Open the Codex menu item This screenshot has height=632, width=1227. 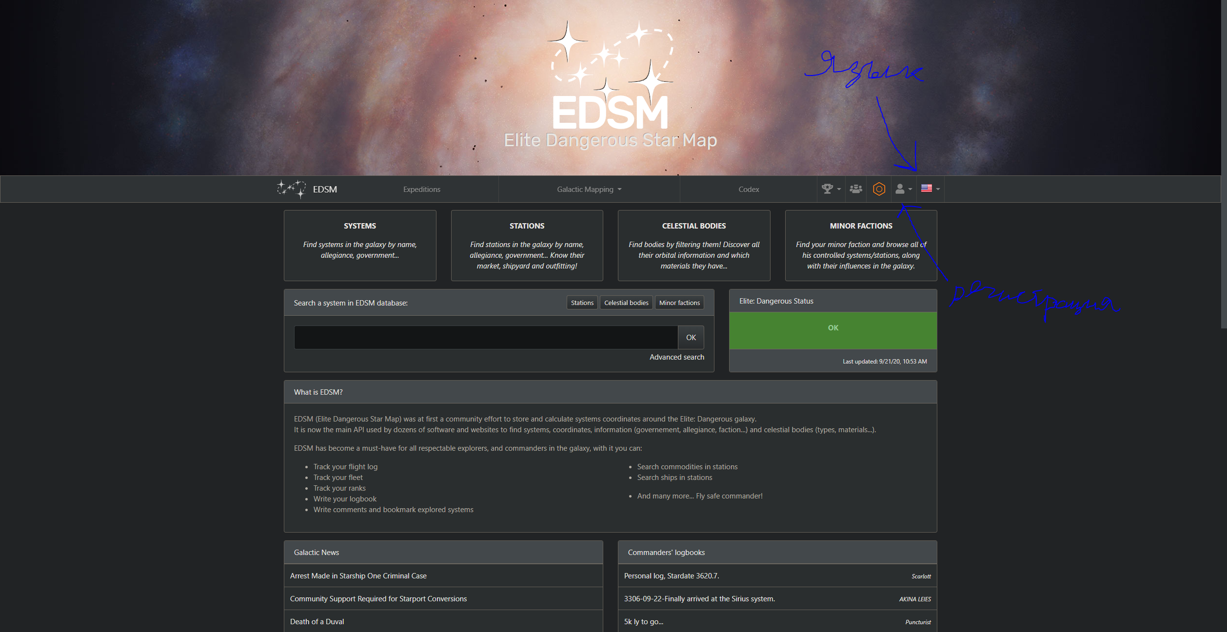coord(749,190)
